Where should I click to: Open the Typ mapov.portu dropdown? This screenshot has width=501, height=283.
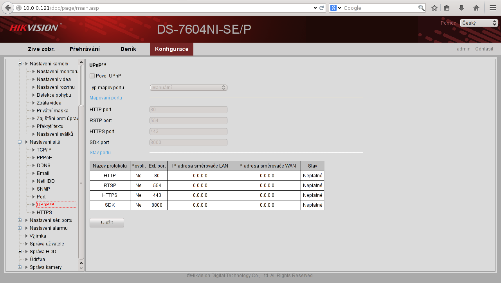188,88
